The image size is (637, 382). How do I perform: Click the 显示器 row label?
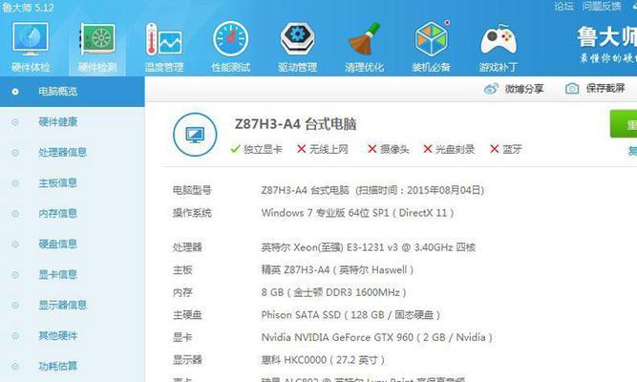coord(187,360)
